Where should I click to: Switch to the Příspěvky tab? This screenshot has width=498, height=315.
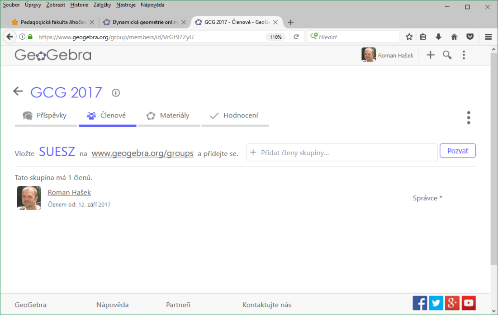[46, 118]
